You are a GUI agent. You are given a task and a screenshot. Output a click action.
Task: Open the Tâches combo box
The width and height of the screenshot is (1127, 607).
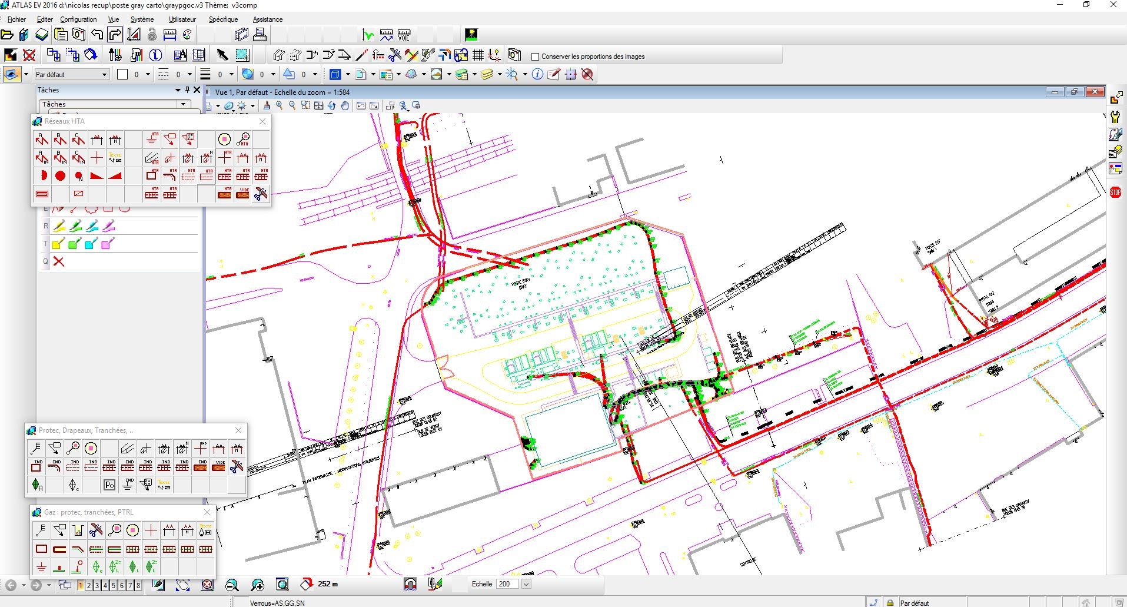(x=184, y=104)
